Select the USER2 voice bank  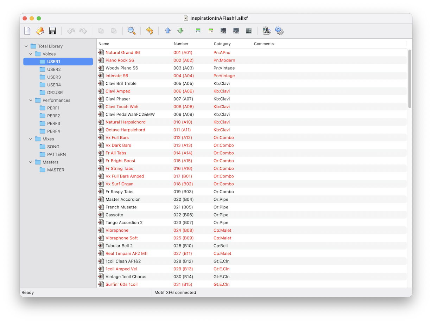tap(54, 70)
